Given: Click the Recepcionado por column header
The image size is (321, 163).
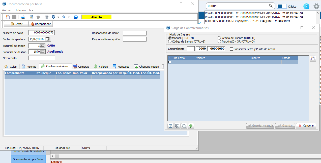Looking at the screenshot, I should 105,73.
